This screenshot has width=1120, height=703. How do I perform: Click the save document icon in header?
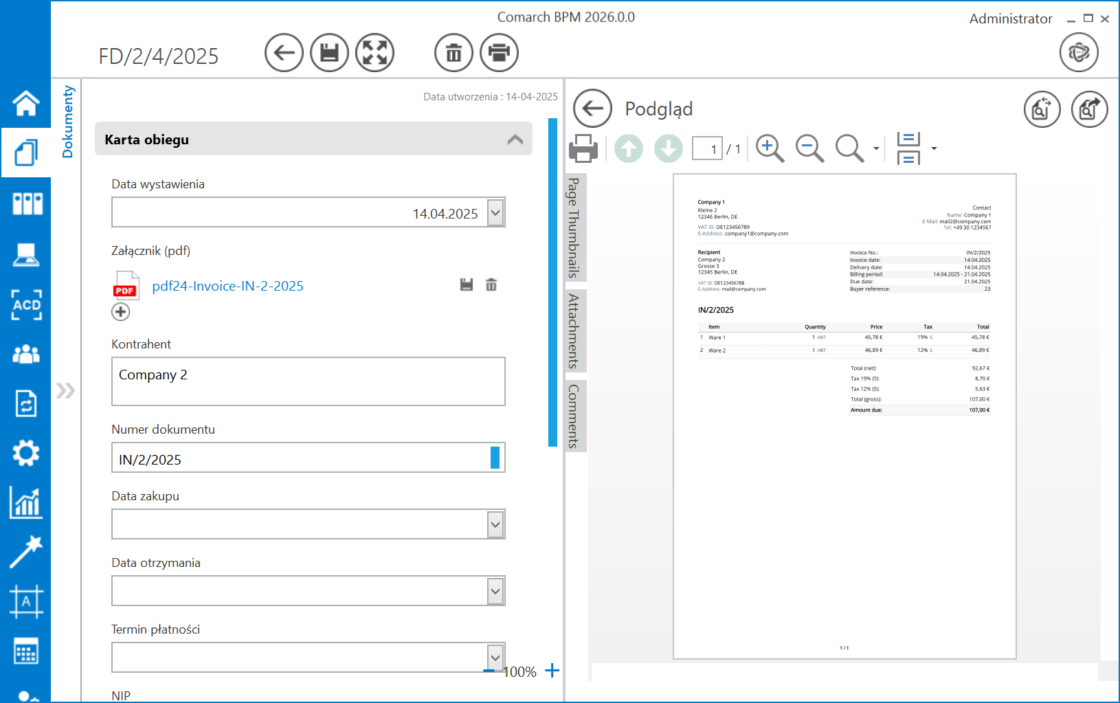click(x=329, y=53)
